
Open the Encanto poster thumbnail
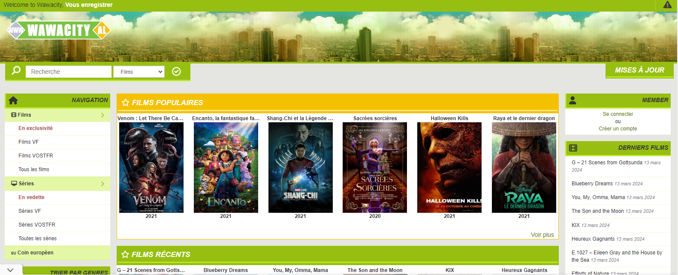coord(226,168)
